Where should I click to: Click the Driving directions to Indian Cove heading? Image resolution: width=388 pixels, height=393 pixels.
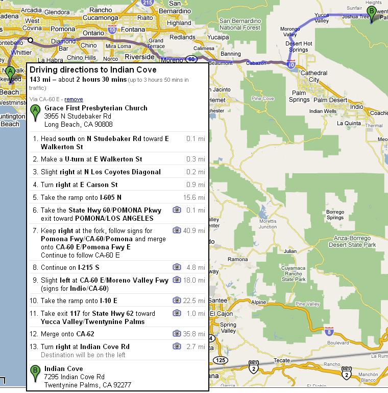point(93,70)
